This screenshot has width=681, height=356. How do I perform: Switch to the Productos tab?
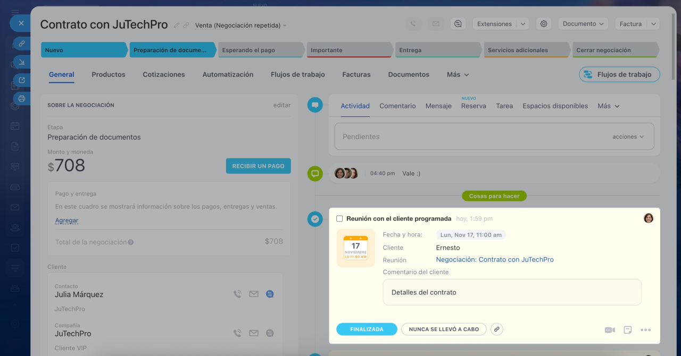point(109,75)
